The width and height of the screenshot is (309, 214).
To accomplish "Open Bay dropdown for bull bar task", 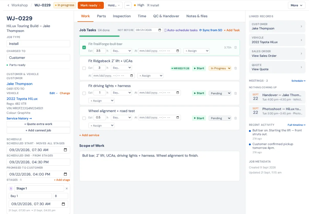I will click(x=121, y=51).
